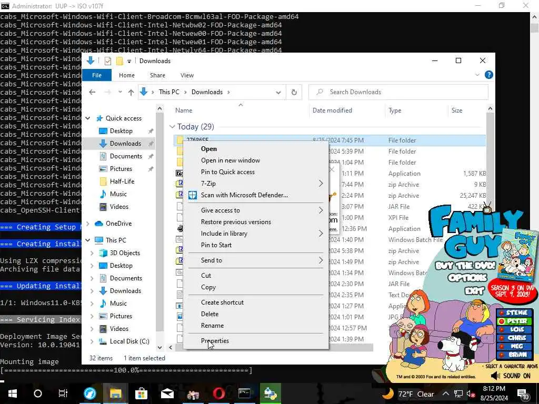539x404 pixels.
Task: Select MEG character option
Action: pyautogui.click(x=514, y=346)
